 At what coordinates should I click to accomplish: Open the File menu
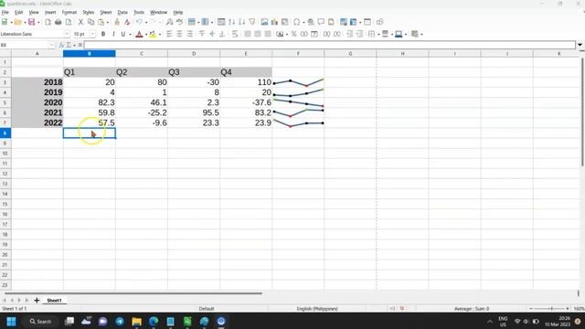click(x=5, y=12)
